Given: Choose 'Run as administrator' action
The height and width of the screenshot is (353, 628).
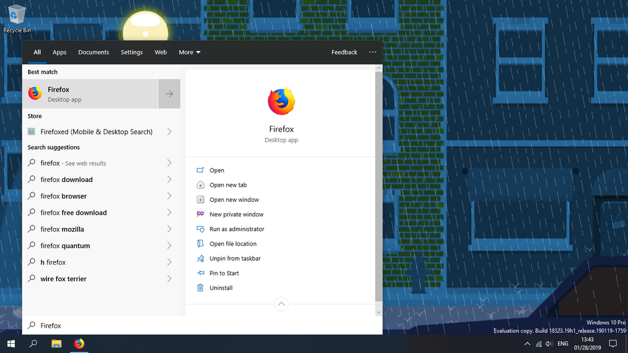Looking at the screenshot, I should [x=237, y=229].
